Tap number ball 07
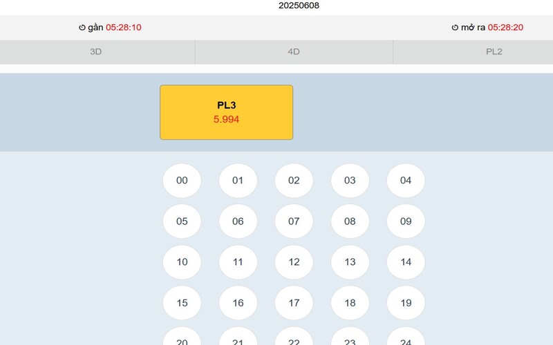This screenshot has width=553, height=345. pyautogui.click(x=294, y=221)
